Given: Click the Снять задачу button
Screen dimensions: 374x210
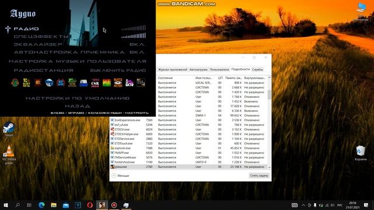Looking at the screenshot, I should 259,176.
